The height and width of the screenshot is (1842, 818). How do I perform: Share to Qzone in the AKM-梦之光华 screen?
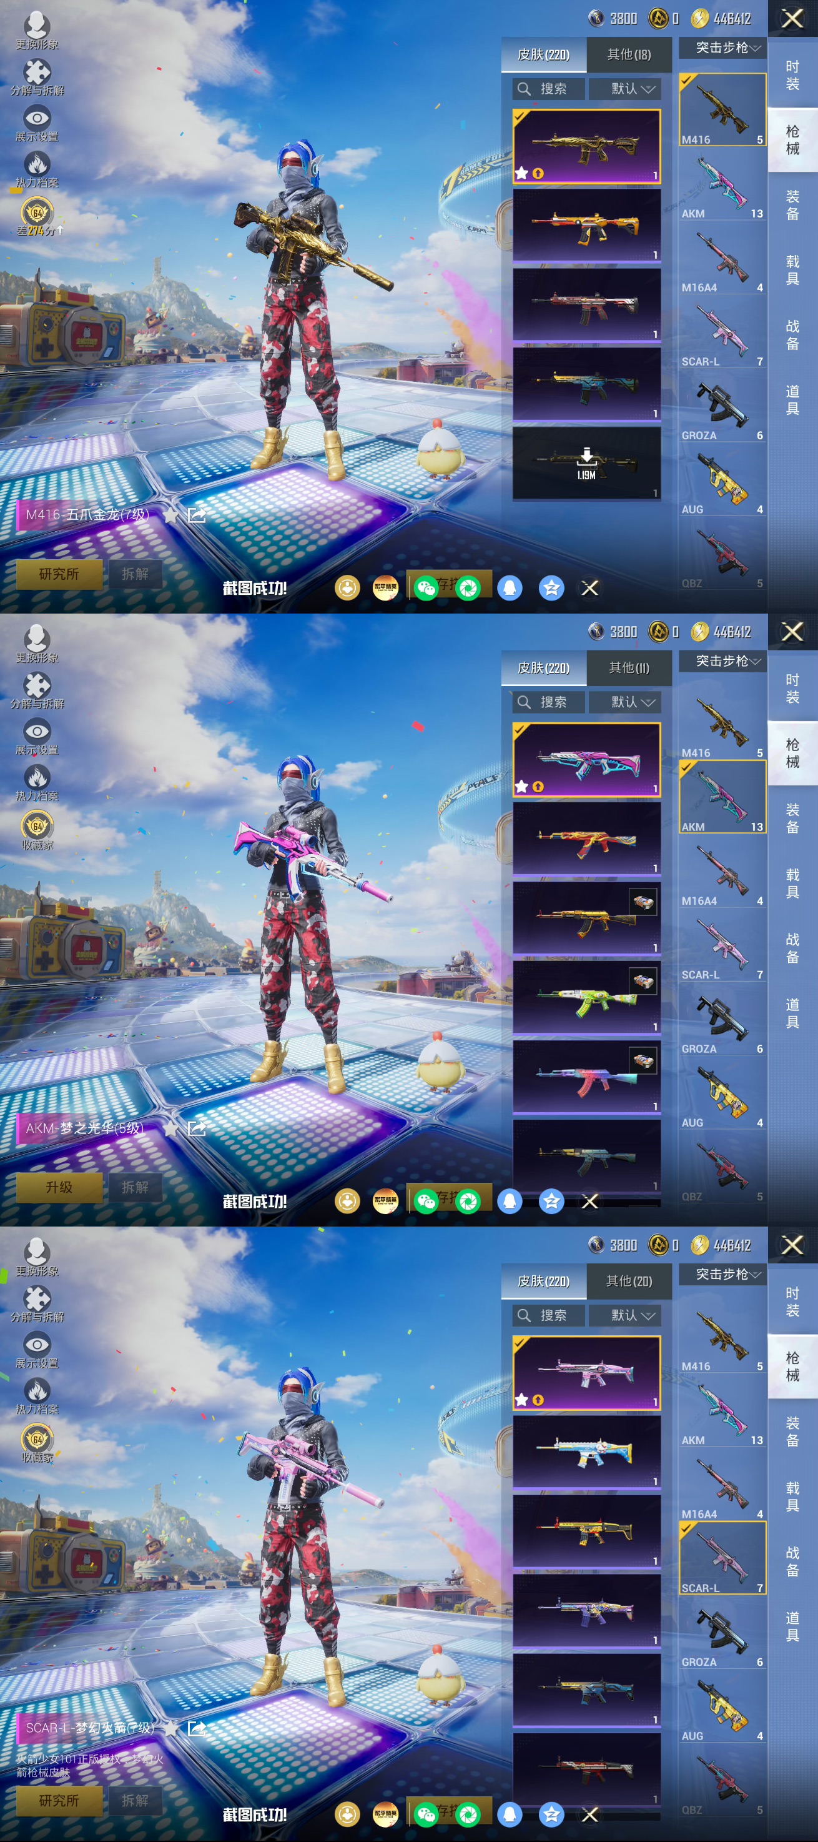tap(551, 1202)
